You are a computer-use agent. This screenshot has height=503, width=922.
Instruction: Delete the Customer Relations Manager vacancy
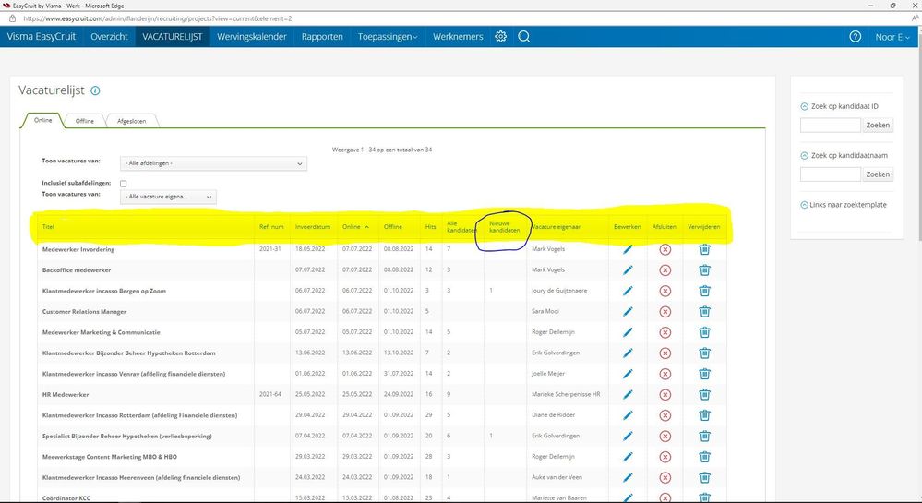click(704, 311)
